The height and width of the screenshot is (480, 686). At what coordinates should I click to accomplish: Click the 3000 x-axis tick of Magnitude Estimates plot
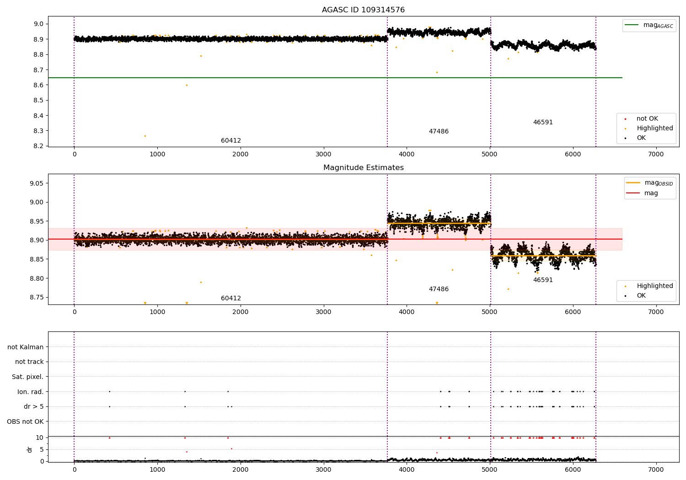pos(324,312)
